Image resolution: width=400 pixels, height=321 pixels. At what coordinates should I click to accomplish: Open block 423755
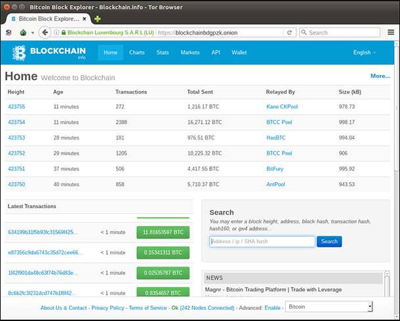[16, 107]
